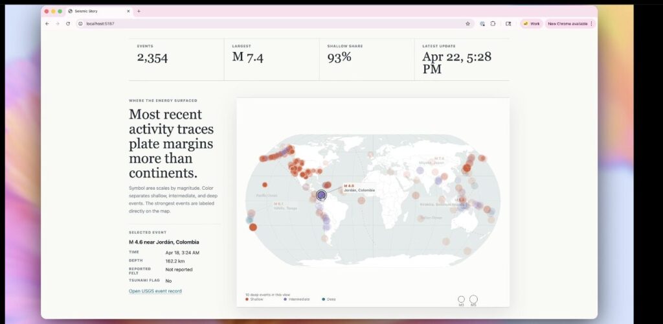Open USGS event record link

155,291
